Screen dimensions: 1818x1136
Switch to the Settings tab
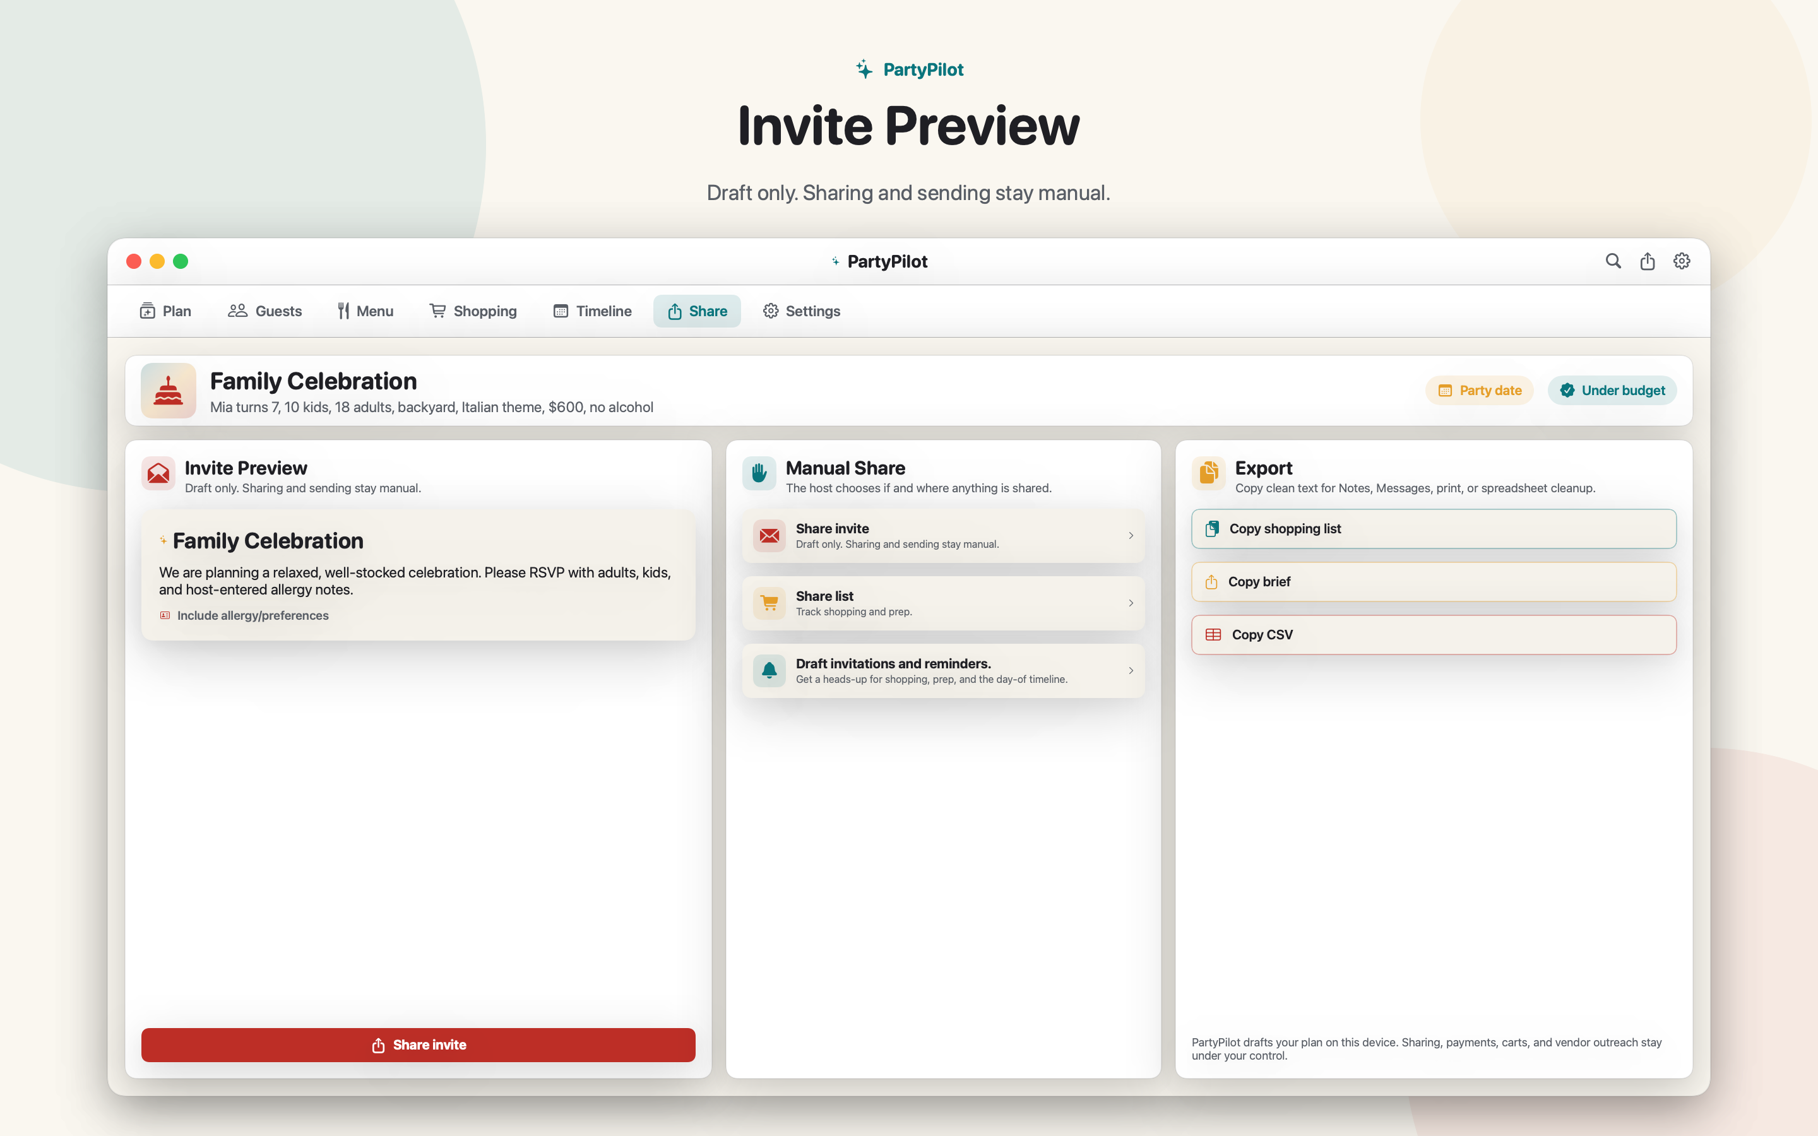tap(802, 311)
